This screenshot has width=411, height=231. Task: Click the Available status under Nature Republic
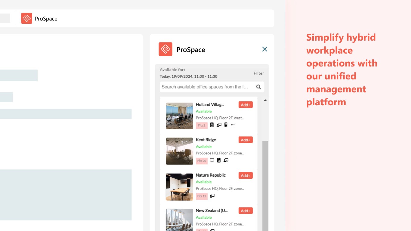[x=204, y=182]
